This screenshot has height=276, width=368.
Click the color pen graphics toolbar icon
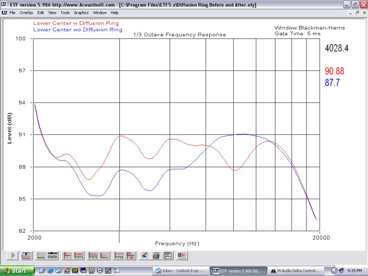[144, 255]
